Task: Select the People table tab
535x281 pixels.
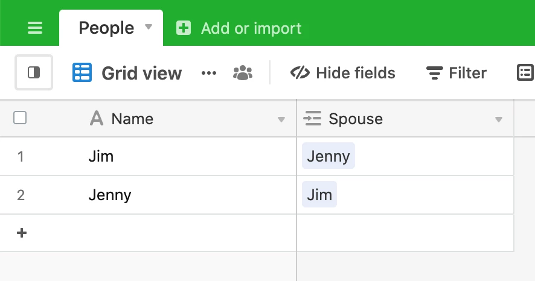Action: (x=111, y=28)
